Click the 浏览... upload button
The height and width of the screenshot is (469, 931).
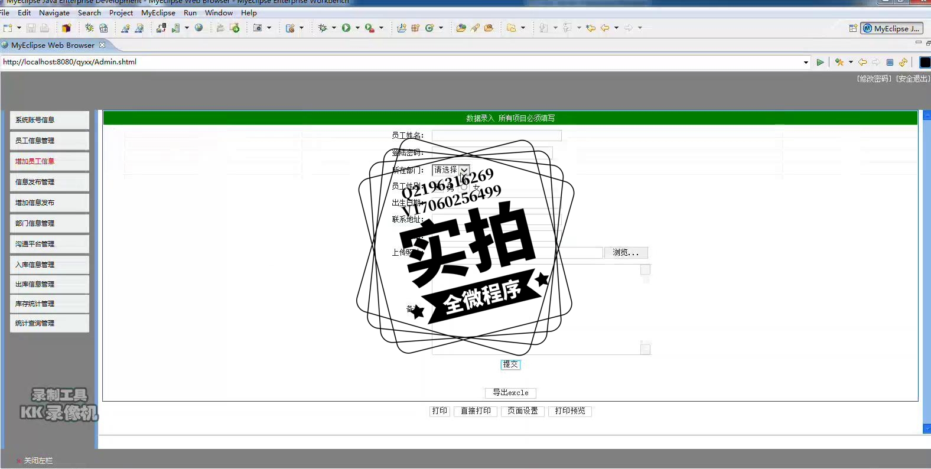[x=626, y=253]
